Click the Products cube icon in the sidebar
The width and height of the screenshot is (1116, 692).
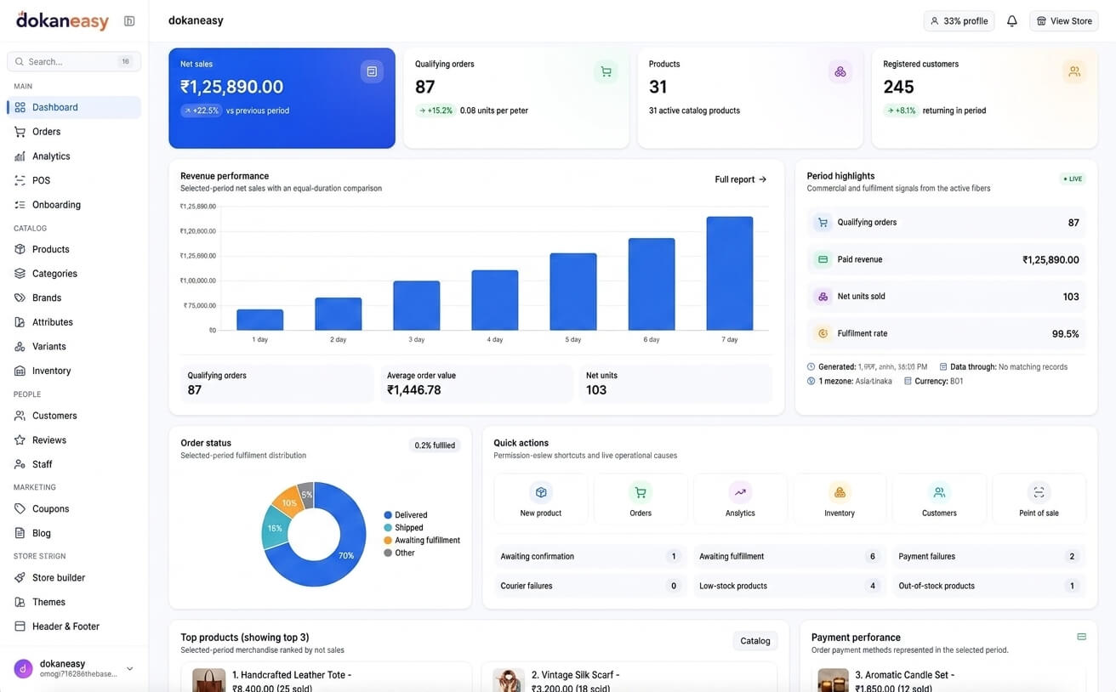pyautogui.click(x=20, y=249)
